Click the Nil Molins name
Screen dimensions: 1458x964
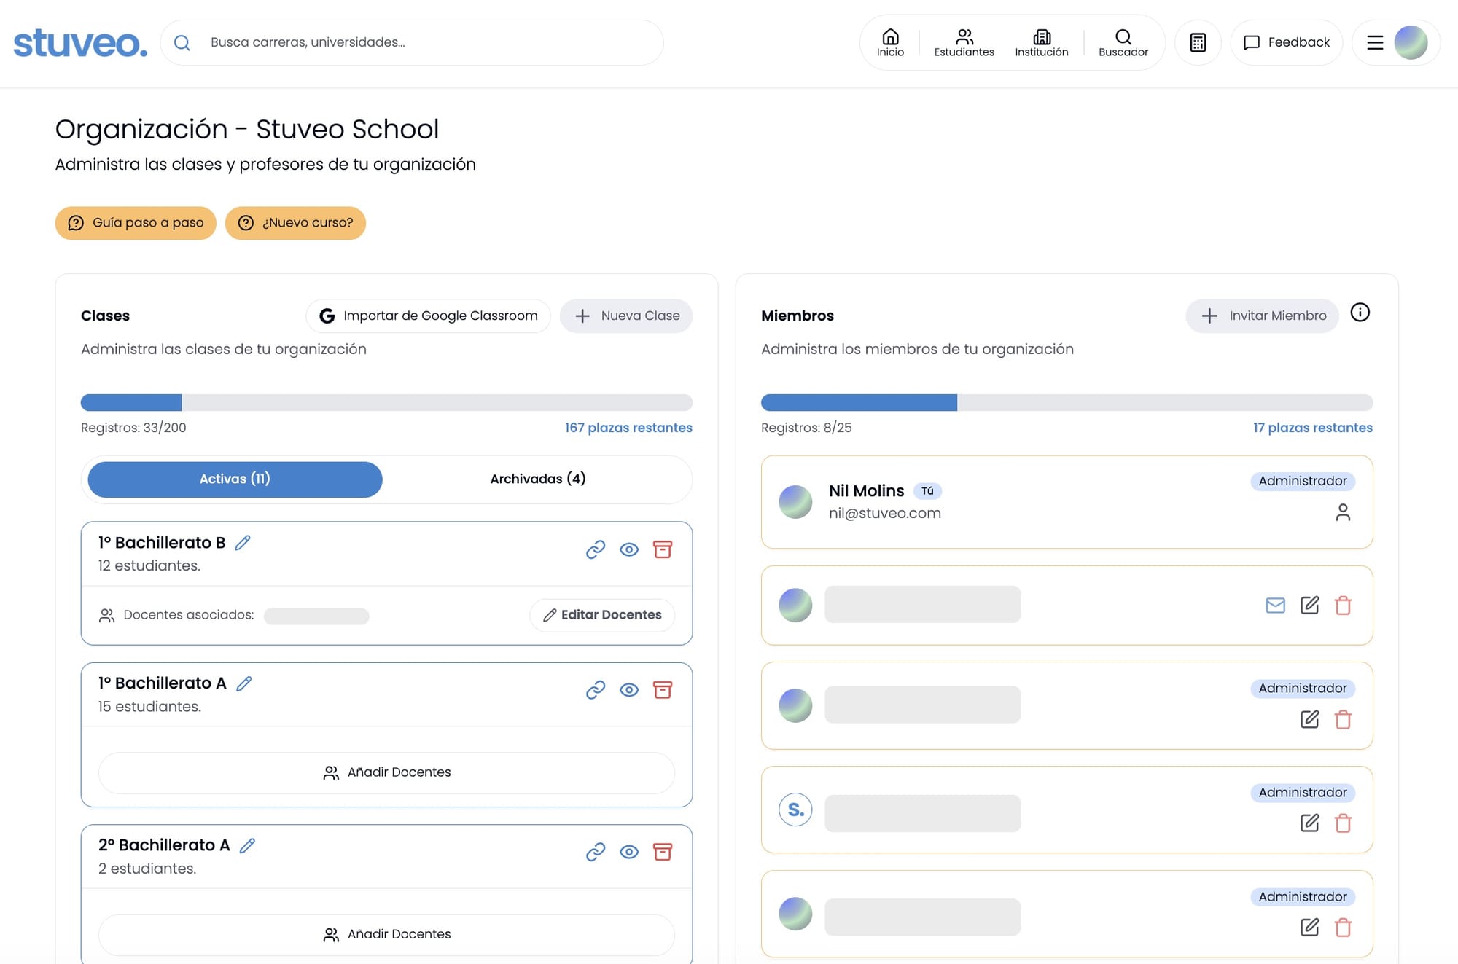click(x=866, y=491)
